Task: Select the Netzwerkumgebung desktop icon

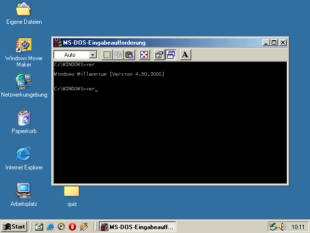Action: [x=24, y=86]
